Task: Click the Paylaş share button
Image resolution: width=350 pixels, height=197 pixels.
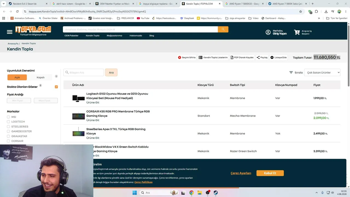Action: pos(262,57)
